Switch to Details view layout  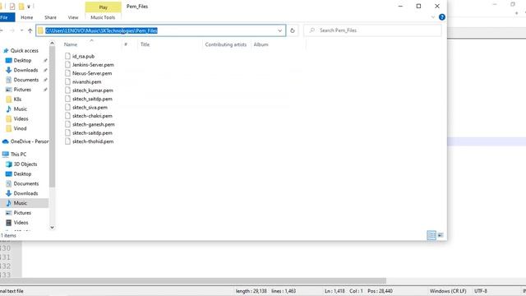pos(431,235)
